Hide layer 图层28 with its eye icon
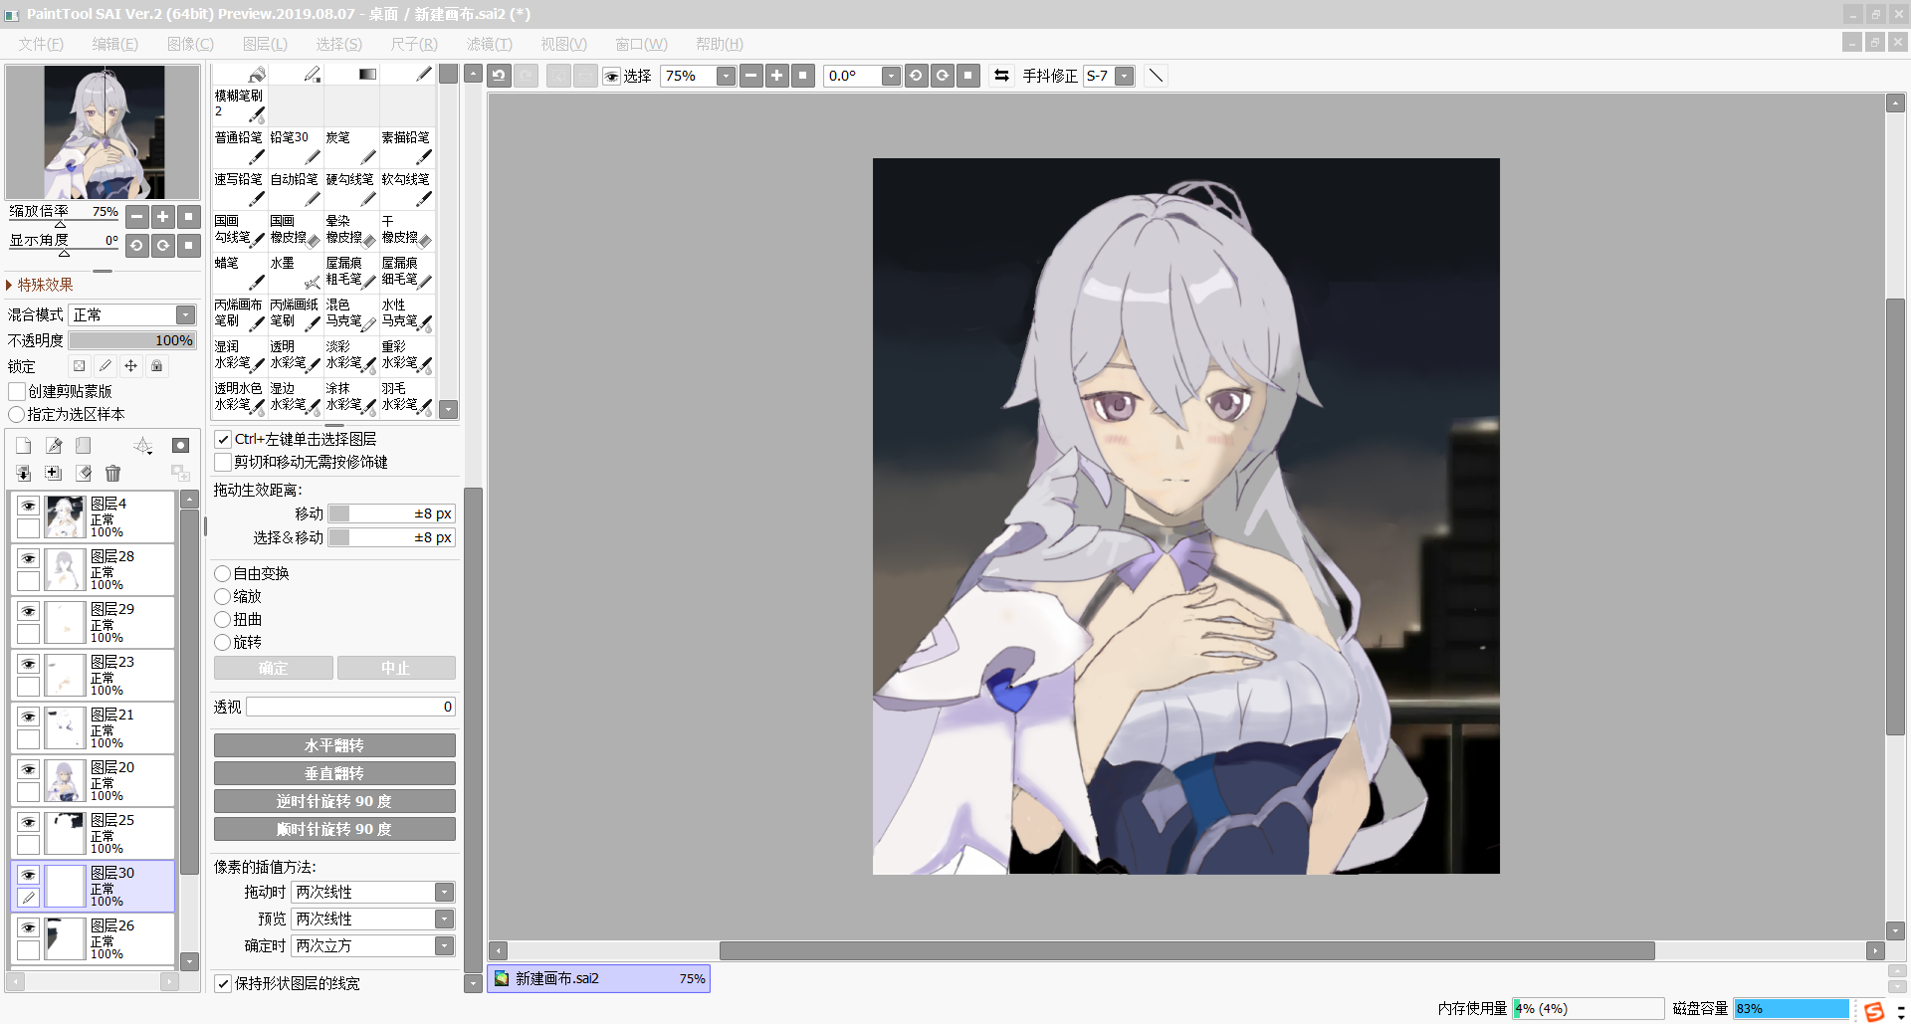Image resolution: width=1911 pixels, height=1024 pixels. click(28, 558)
